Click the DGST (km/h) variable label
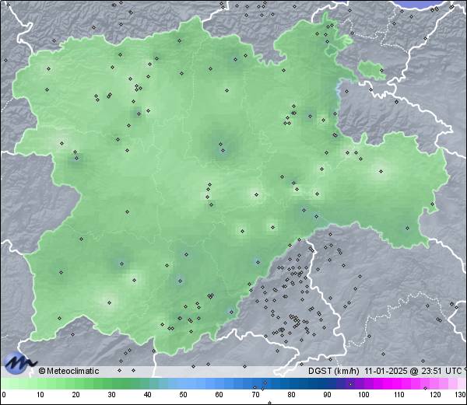 [334, 371]
